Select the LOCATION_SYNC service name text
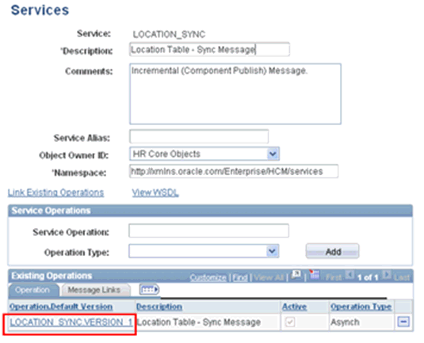Screen dimensions: 424x343 [169, 34]
